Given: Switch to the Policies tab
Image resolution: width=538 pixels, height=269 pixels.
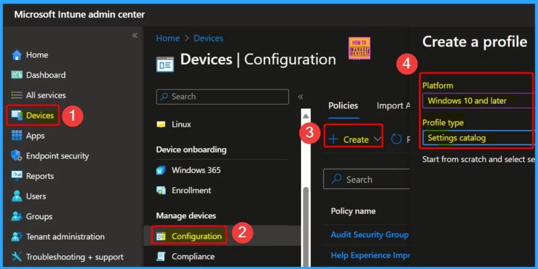Looking at the screenshot, I should [x=343, y=106].
